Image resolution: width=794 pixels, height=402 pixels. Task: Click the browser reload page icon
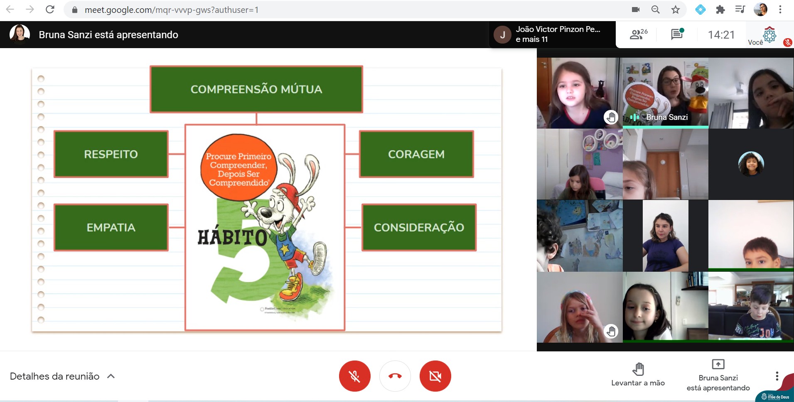click(x=50, y=10)
